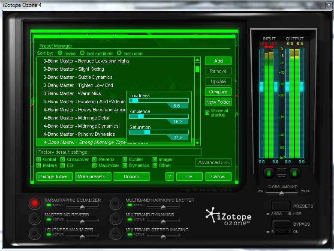Image resolution: width=334 pixels, height=251 pixels.
Task: Select the Mastering Reverb module round button
Action: click(x=34, y=218)
